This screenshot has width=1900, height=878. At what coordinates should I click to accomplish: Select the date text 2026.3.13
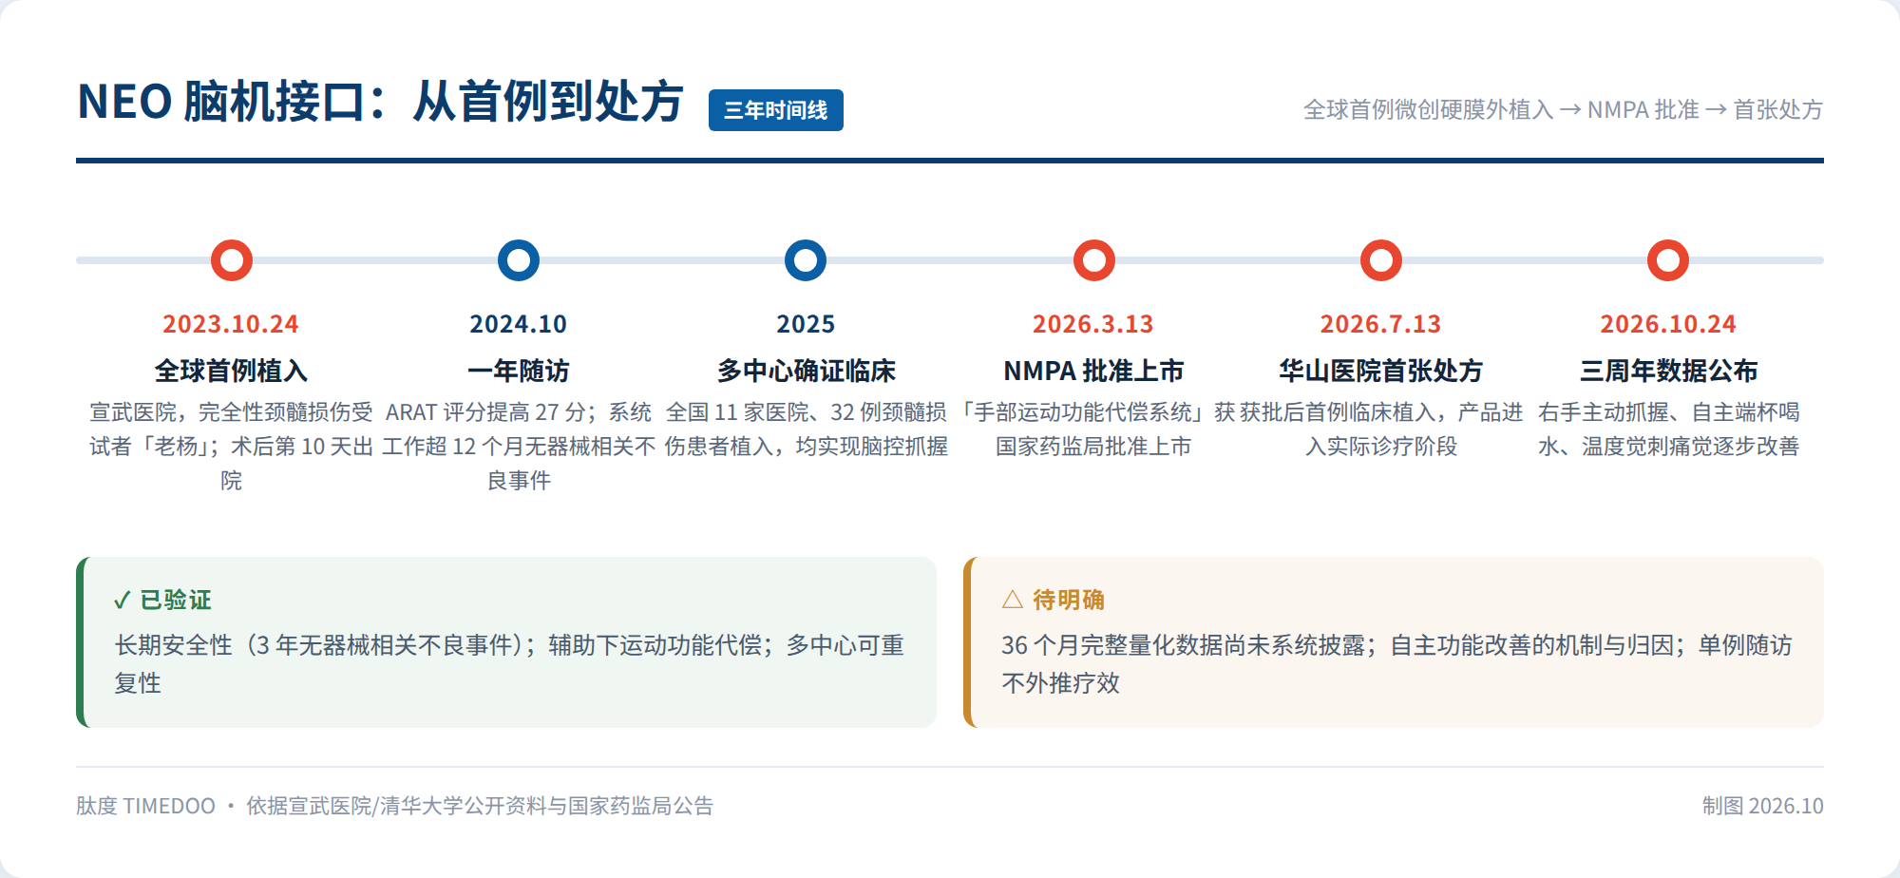tap(1093, 324)
